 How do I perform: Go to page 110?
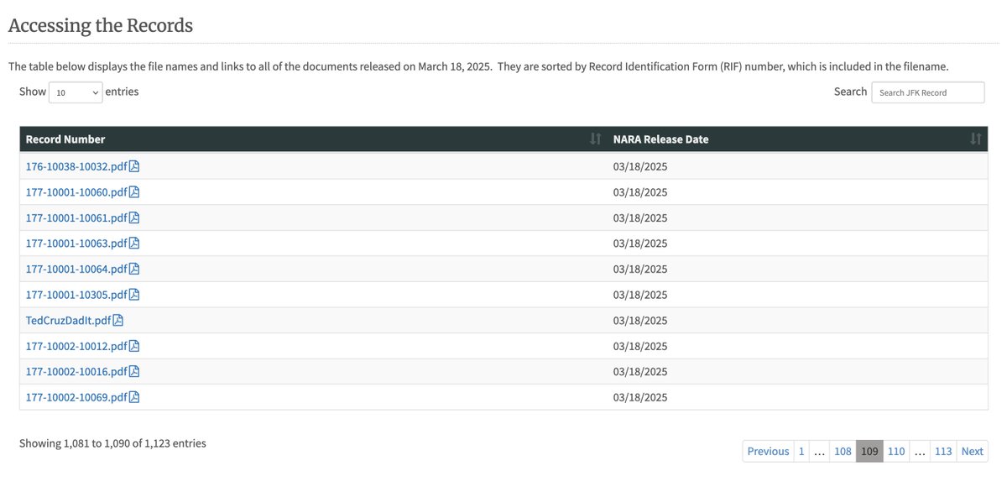pos(896,451)
